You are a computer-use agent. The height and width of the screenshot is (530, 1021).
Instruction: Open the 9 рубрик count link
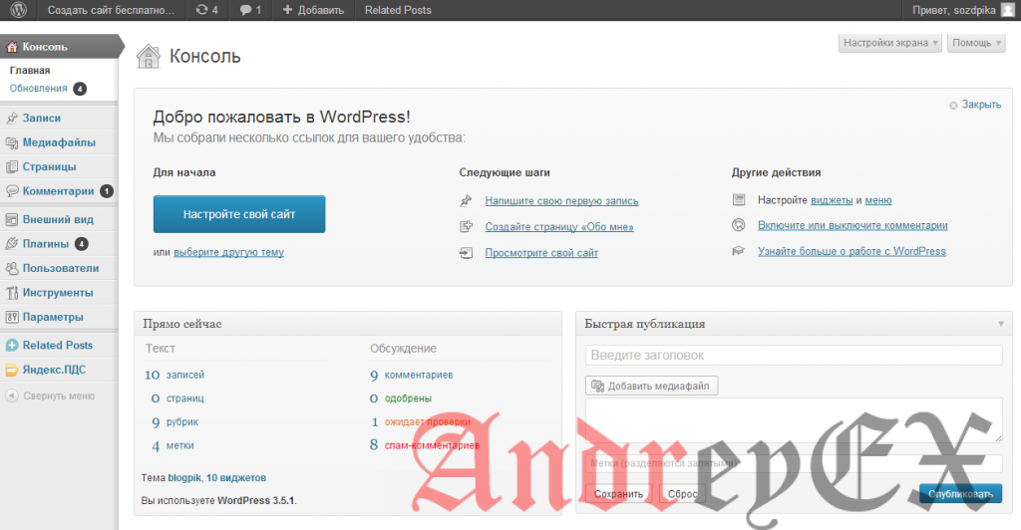pyautogui.click(x=175, y=422)
